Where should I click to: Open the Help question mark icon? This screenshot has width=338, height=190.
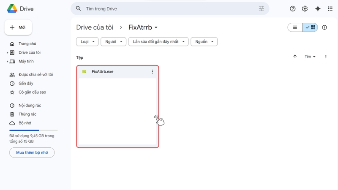click(x=292, y=8)
